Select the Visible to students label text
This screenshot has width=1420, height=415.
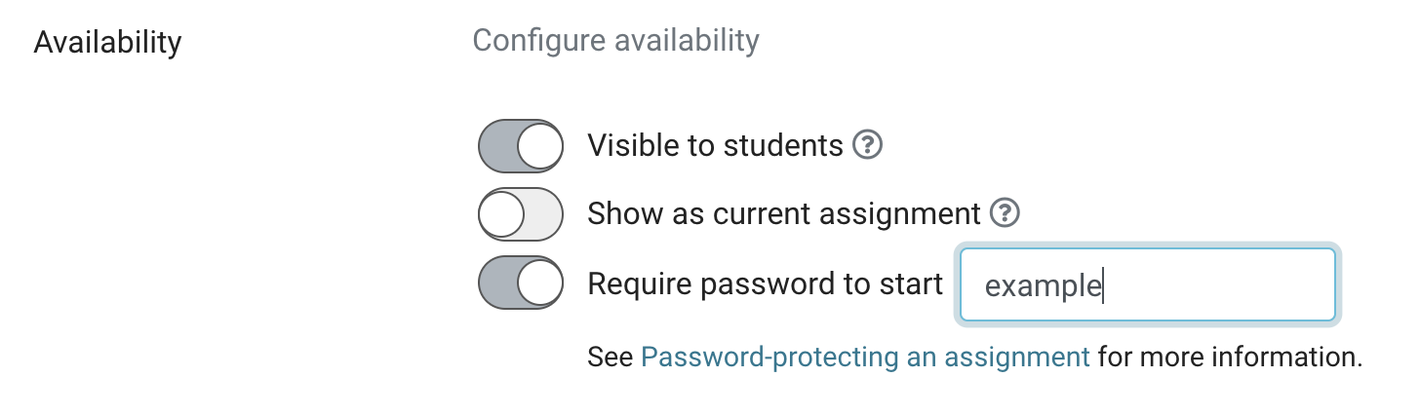pyautogui.click(x=715, y=145)
